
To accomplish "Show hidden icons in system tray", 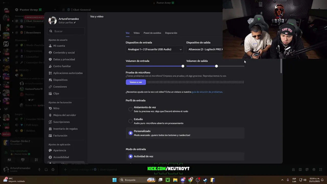I will 282,180.
